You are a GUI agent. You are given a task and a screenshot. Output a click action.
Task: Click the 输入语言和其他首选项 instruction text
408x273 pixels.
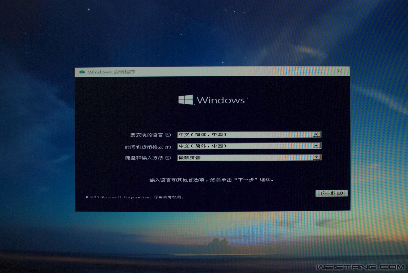pyautogui.click(x=211, y=180)
